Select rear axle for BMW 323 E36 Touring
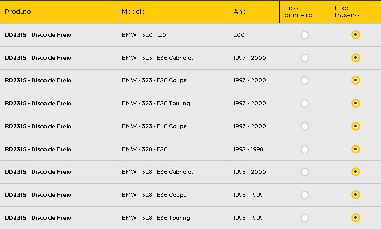Viewport: 381px width, 229px height. (x=356, y=103)
